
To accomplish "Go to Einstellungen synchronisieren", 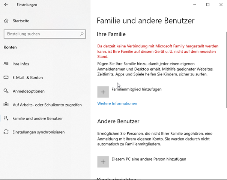I will pos(38,132).
